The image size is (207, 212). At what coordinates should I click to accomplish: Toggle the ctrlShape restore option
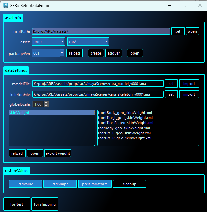click(x=60, y=184)
